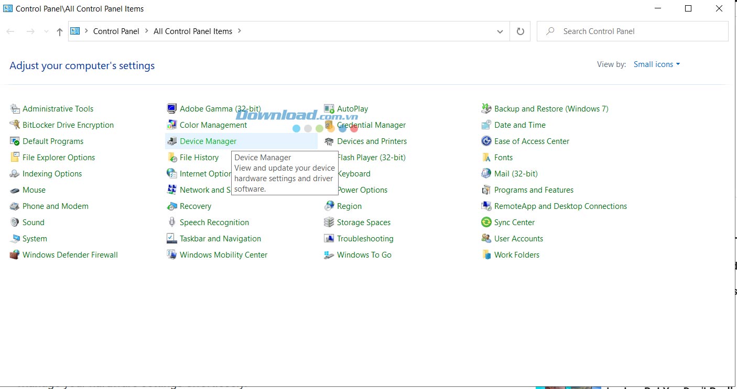The image size is (737, 389).
Task: Open the recent locations dropdown arrow
Action: pos(46,32)
